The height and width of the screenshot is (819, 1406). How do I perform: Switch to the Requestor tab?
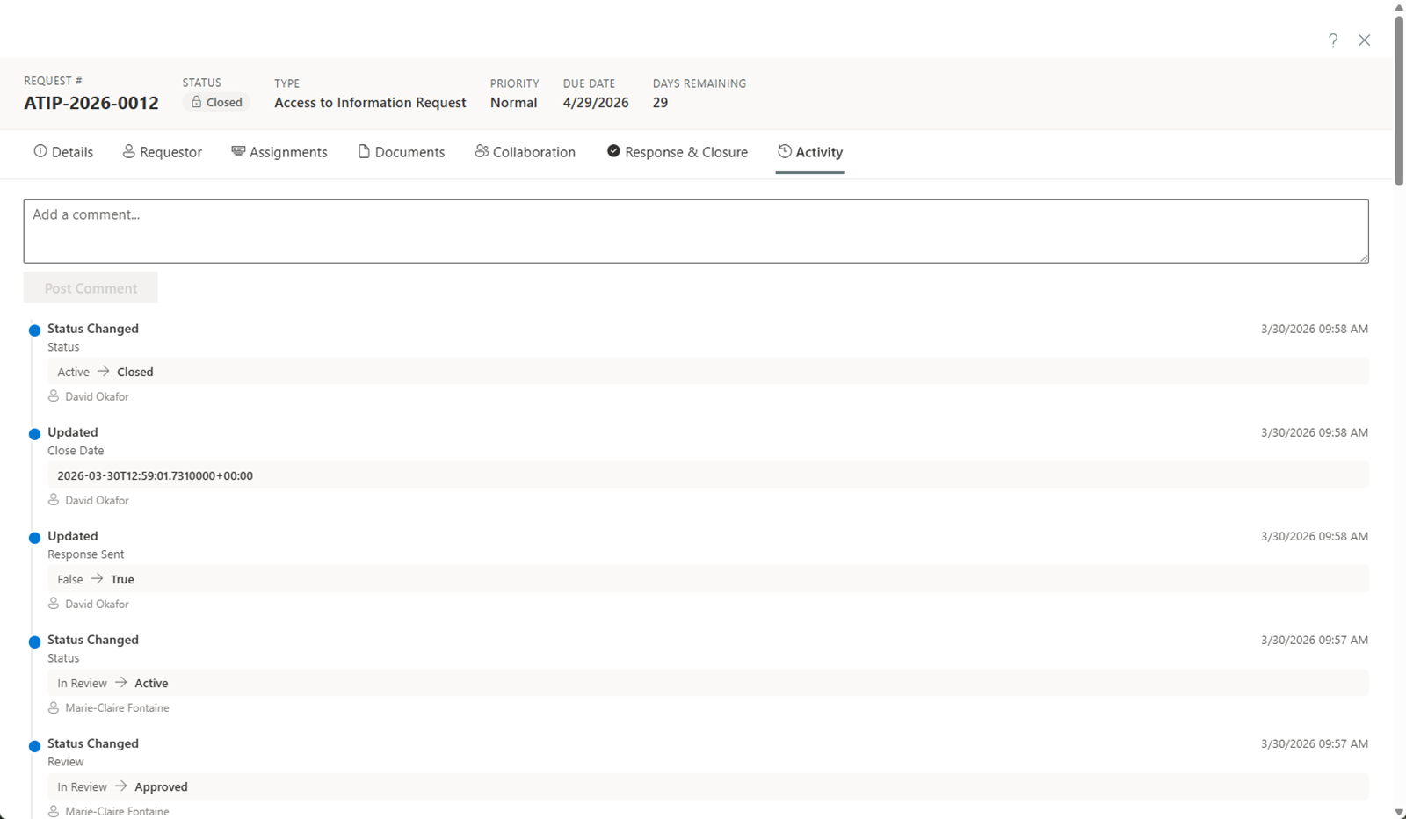163,152
